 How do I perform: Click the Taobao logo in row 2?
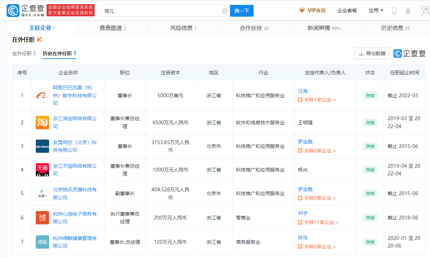pyautogui.click(x=42, y=123)
